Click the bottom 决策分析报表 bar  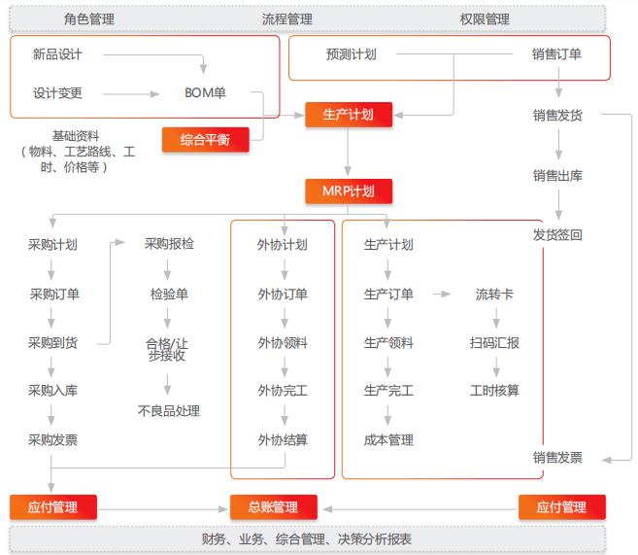click(307, 538)
